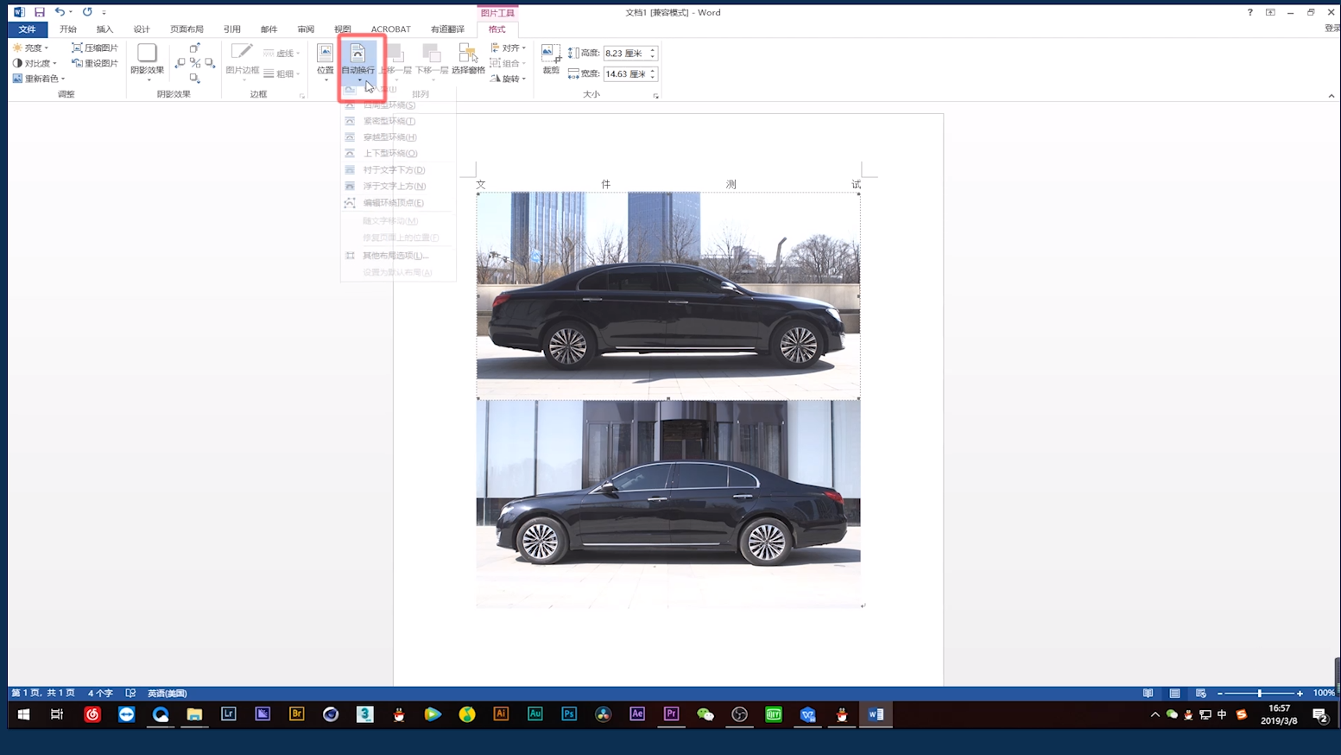Open the 位置 position dropdown

(x=326, y=62)
